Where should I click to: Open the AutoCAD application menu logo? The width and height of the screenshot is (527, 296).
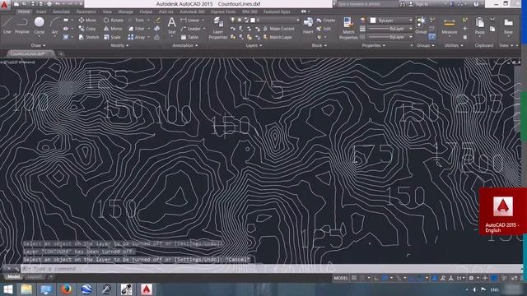[x=5, y=5]
